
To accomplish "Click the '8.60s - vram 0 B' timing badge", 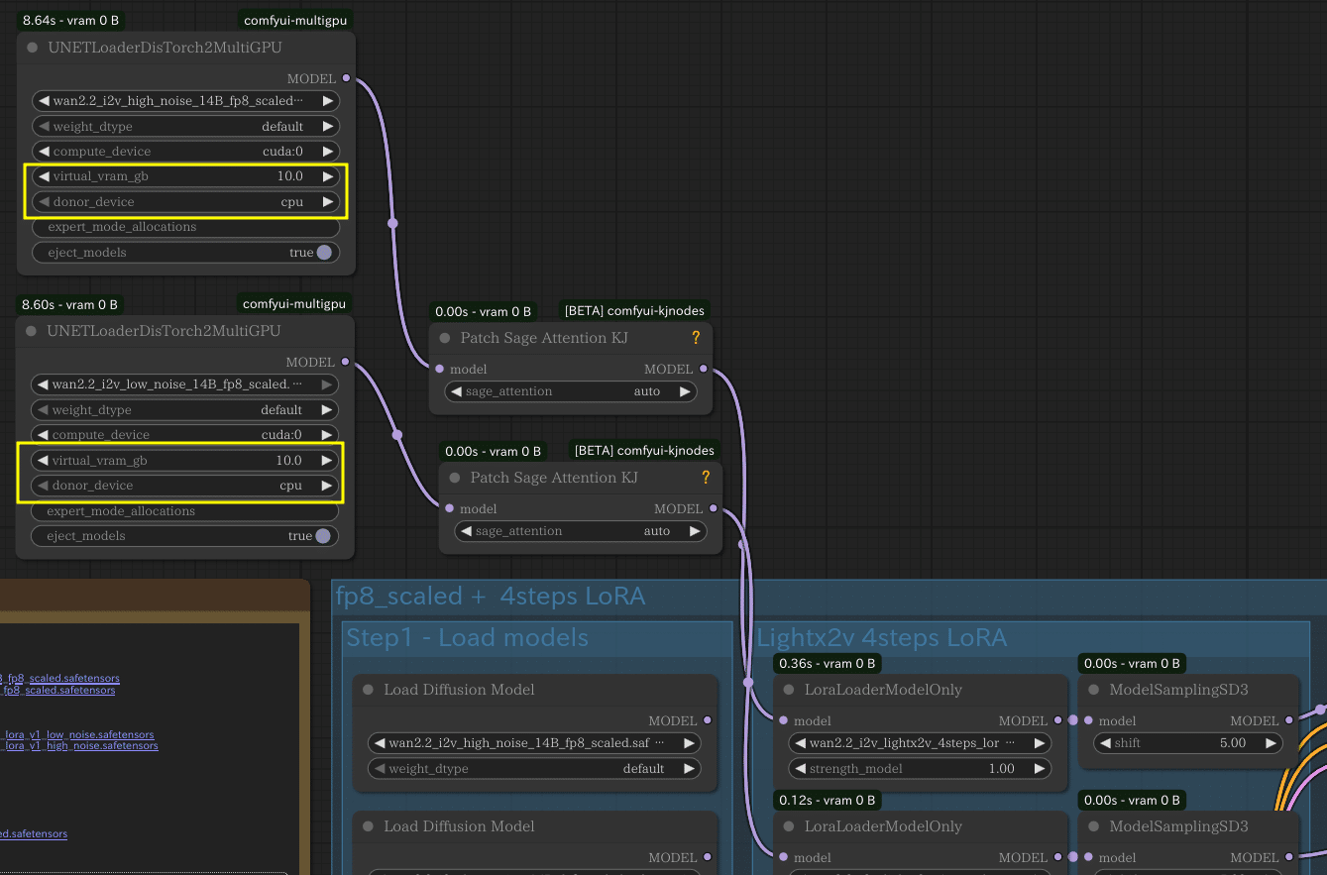I will 69,304.
